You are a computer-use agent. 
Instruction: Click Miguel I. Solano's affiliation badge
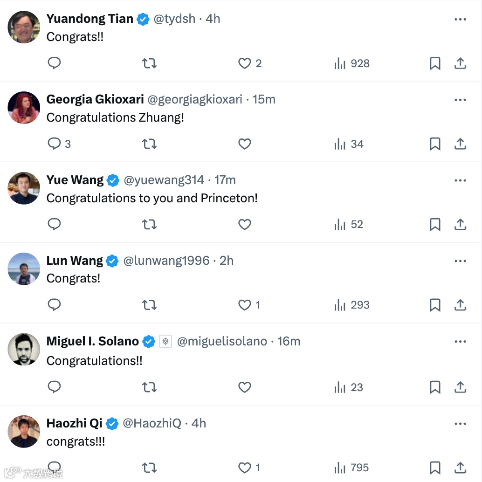165,342
